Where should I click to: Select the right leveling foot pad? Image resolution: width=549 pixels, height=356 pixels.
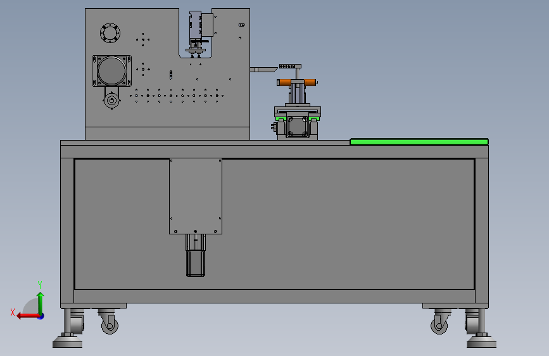click(x=481, y=342)
